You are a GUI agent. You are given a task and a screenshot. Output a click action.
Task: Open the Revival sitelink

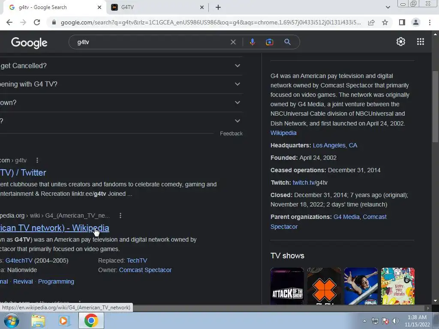coord(23,282)
